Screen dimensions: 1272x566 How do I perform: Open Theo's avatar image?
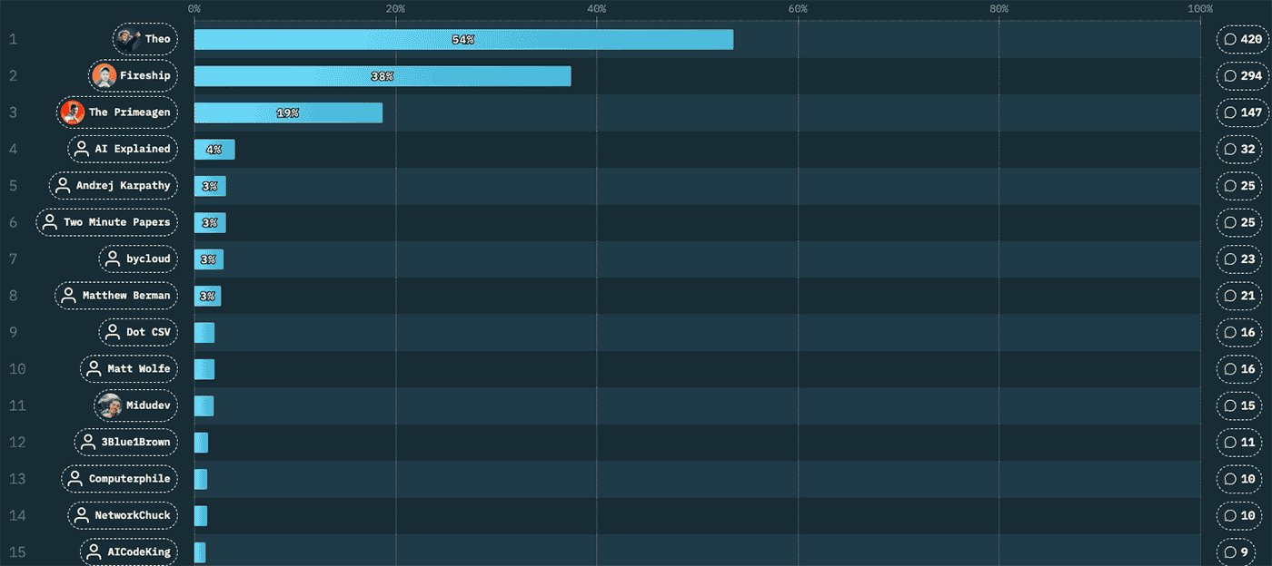(128, 39)
